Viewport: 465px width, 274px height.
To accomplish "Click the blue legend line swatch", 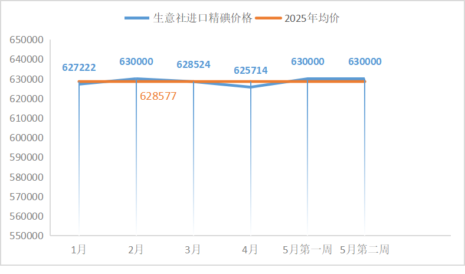I will point(137,18).
